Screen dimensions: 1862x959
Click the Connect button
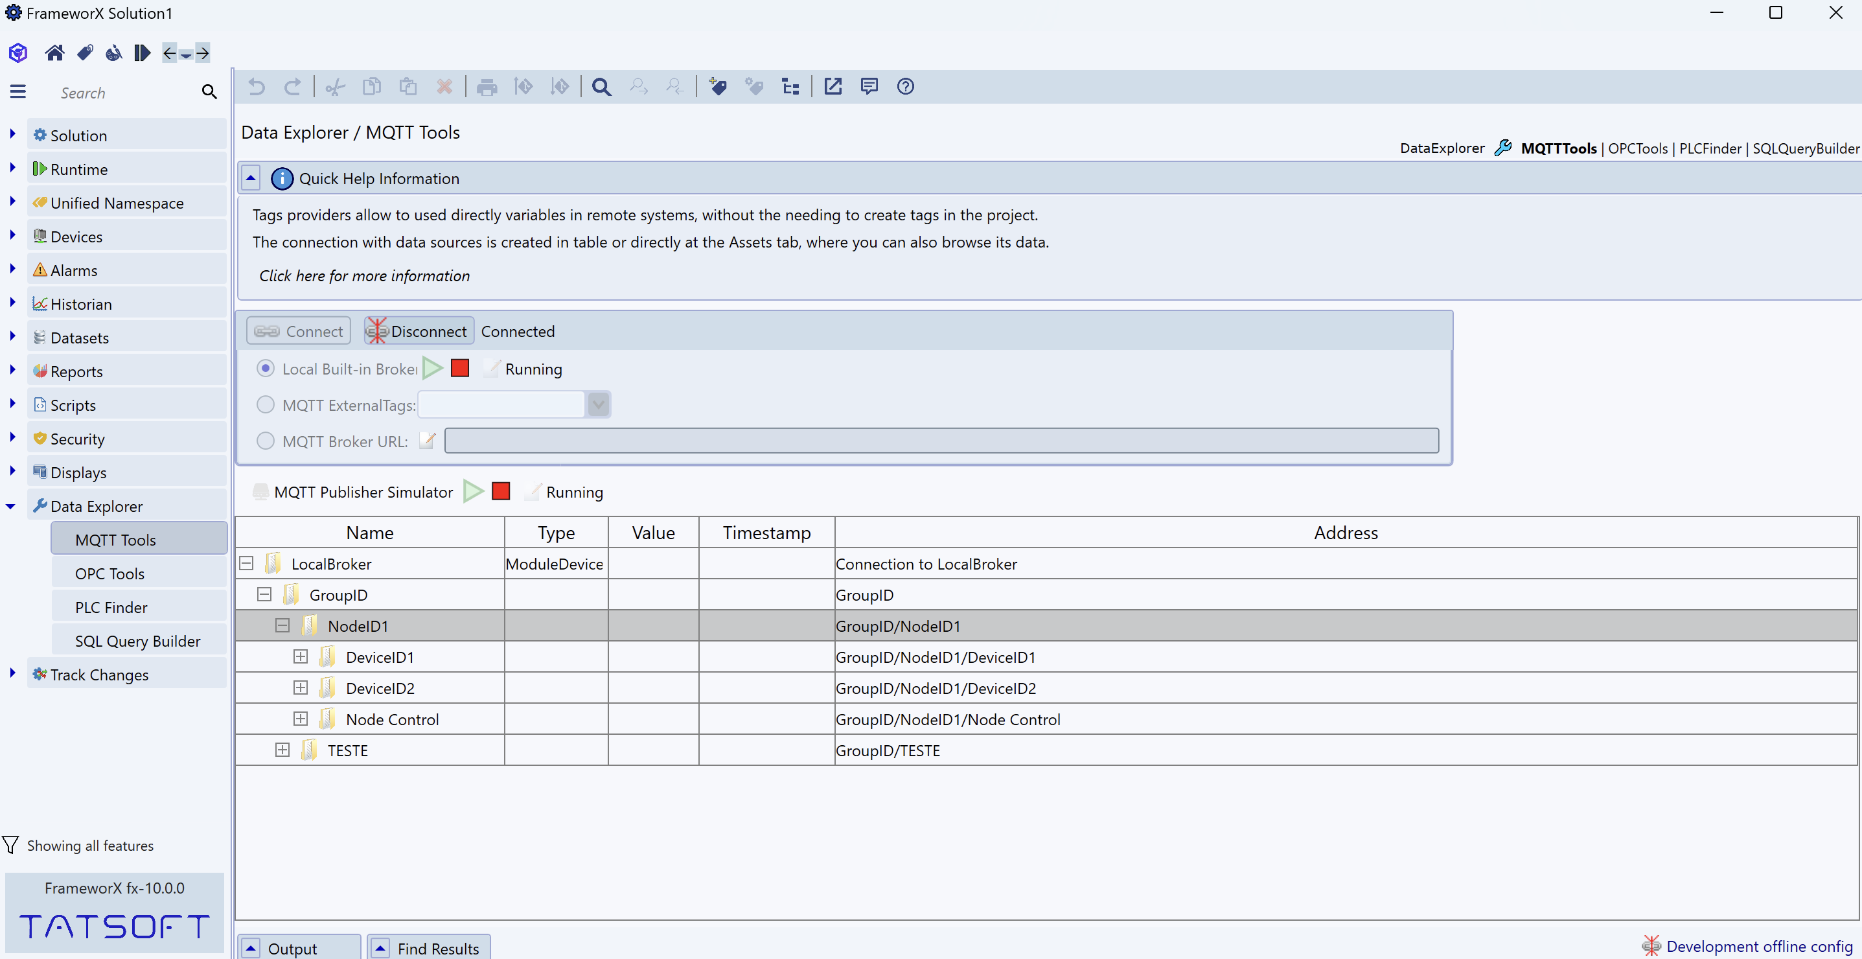pos(299,331)
